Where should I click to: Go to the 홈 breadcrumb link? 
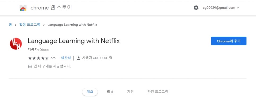[10, 25]
